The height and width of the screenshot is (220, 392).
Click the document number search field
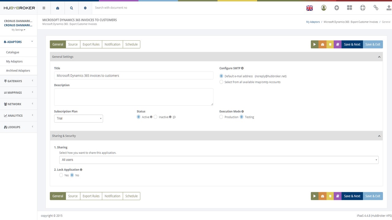tap(196, 8)
